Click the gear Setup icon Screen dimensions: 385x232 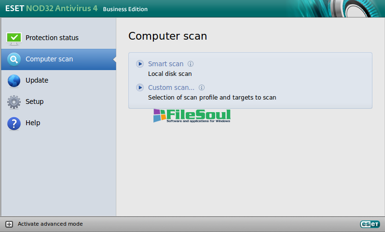(x=14, y=102)
